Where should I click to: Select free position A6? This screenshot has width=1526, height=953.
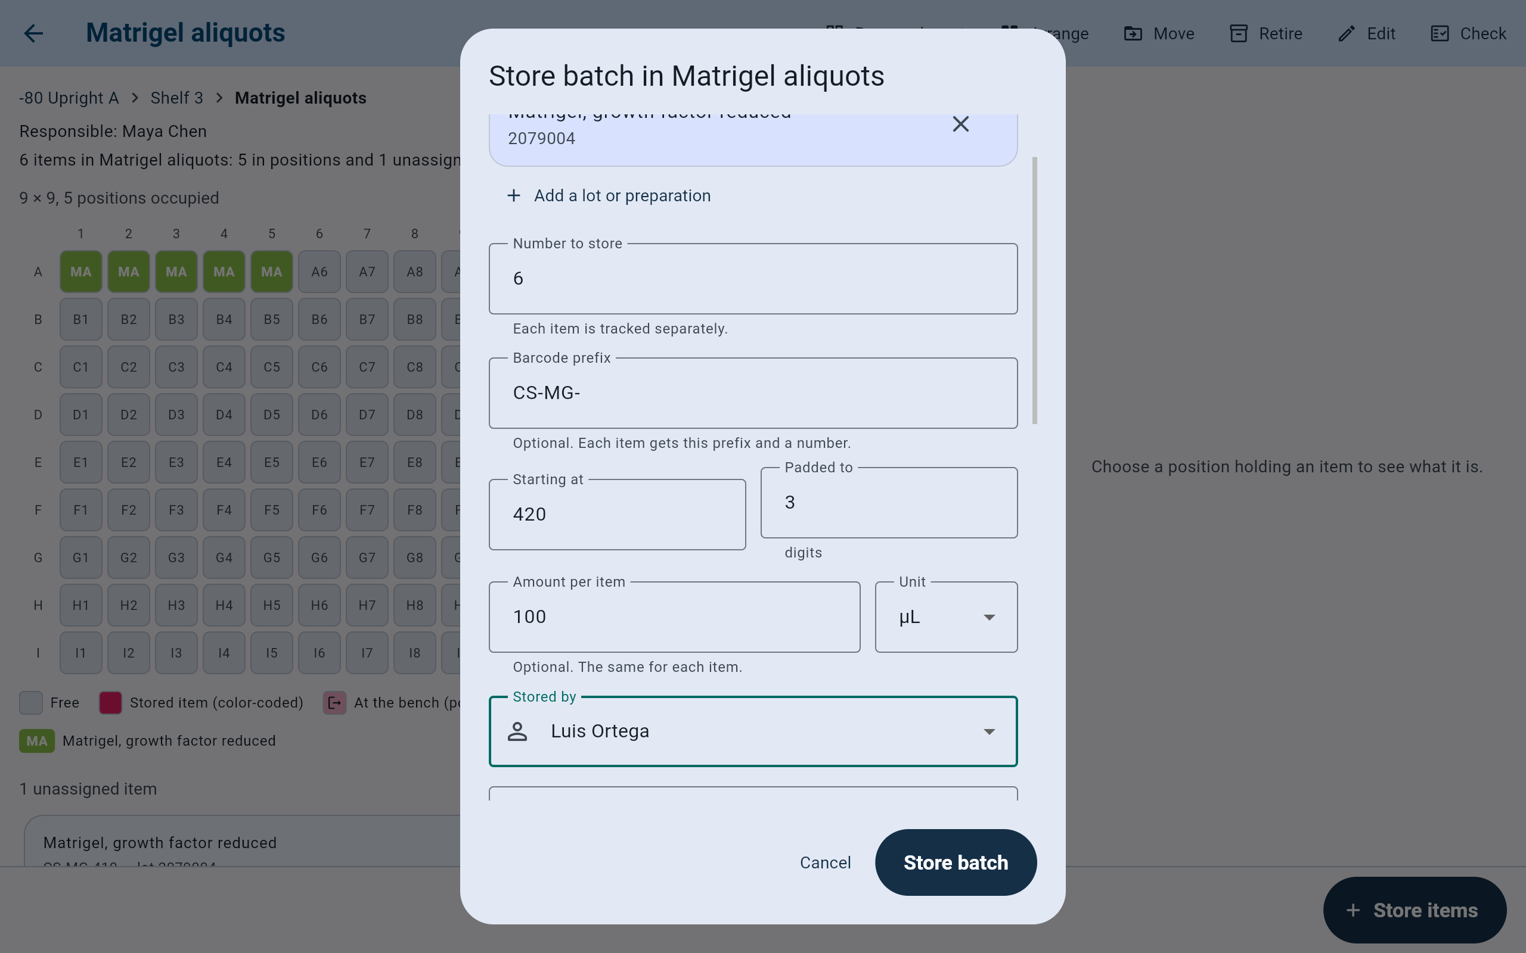click(x=319, y=272)
